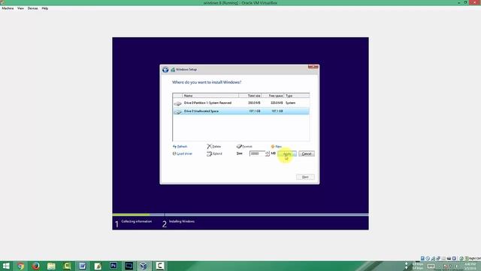Select Drive 0 Partition 1 System Reserved row
The width and height of the screenshot is (481, 271).
coord(240,103)
